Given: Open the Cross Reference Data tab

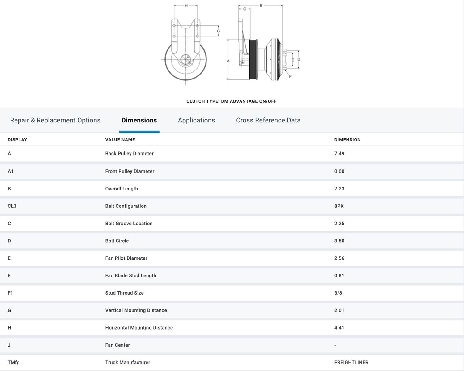Looking at the screenshot, I should click(268, 120).
